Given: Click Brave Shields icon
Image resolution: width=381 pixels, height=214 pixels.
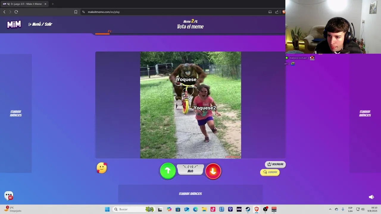Looking at the screenshot, I should point(284,12).
